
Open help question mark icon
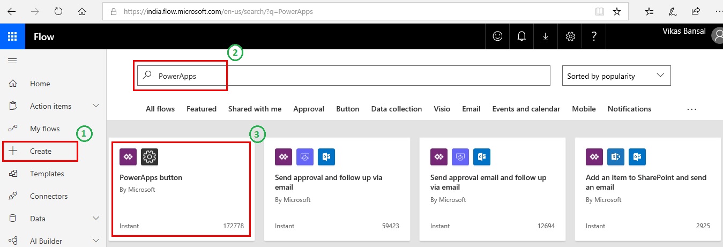click(x=594, y=36)
